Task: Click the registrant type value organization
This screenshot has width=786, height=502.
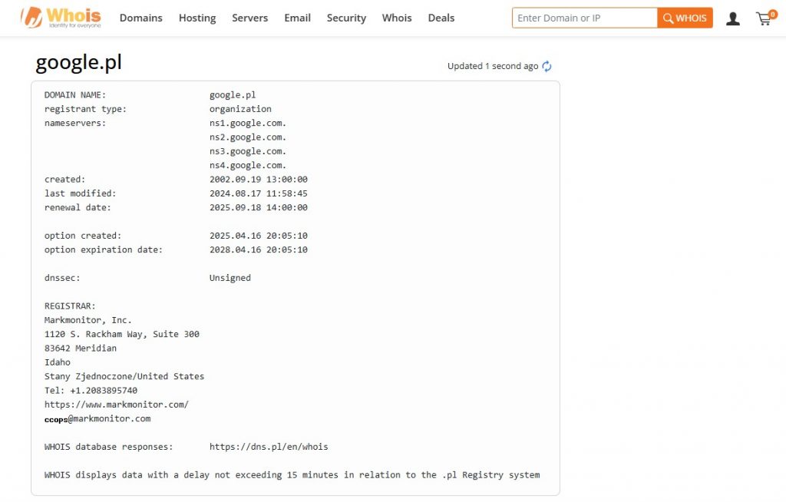Action: point(240,109)
